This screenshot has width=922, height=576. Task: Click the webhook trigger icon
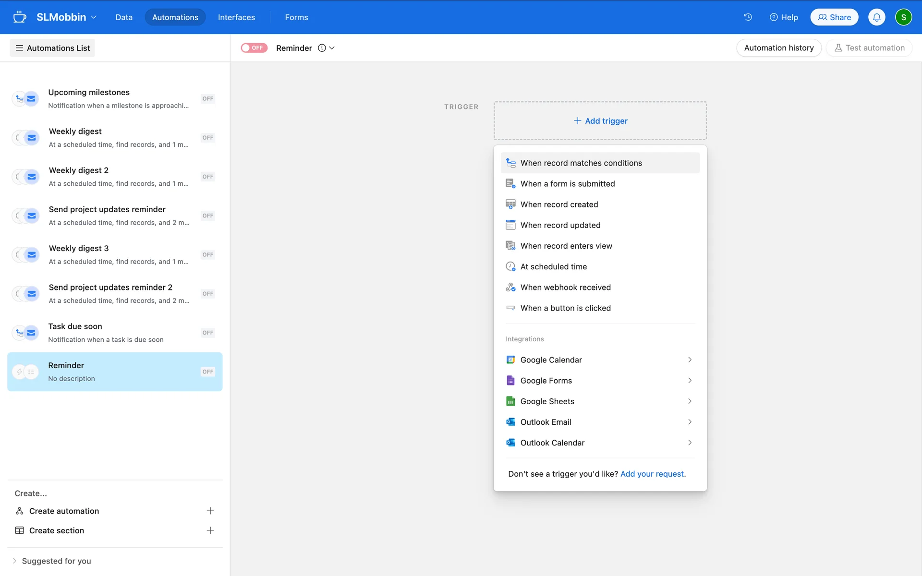point(510,288)
